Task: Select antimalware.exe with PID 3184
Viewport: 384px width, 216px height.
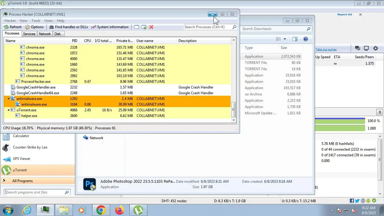Action: (x=118, y=104)
